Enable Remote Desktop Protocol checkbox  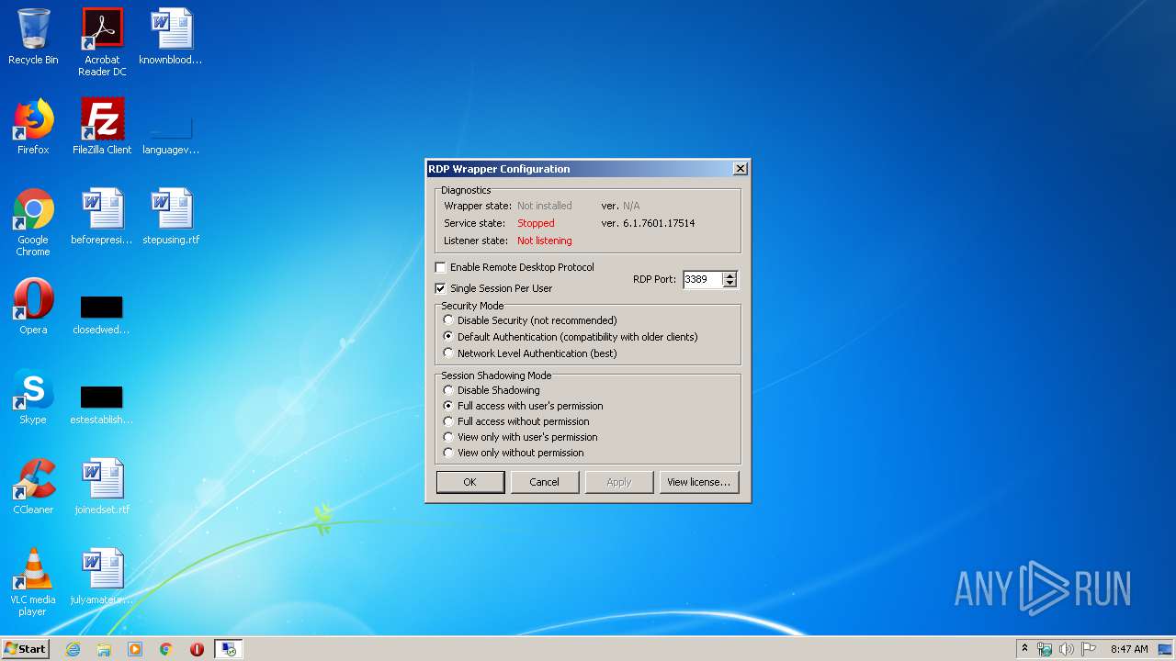(x=441, y=267)
